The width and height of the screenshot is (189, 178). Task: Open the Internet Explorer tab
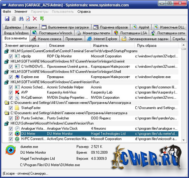pyautogui.click(x=102, y=39)
